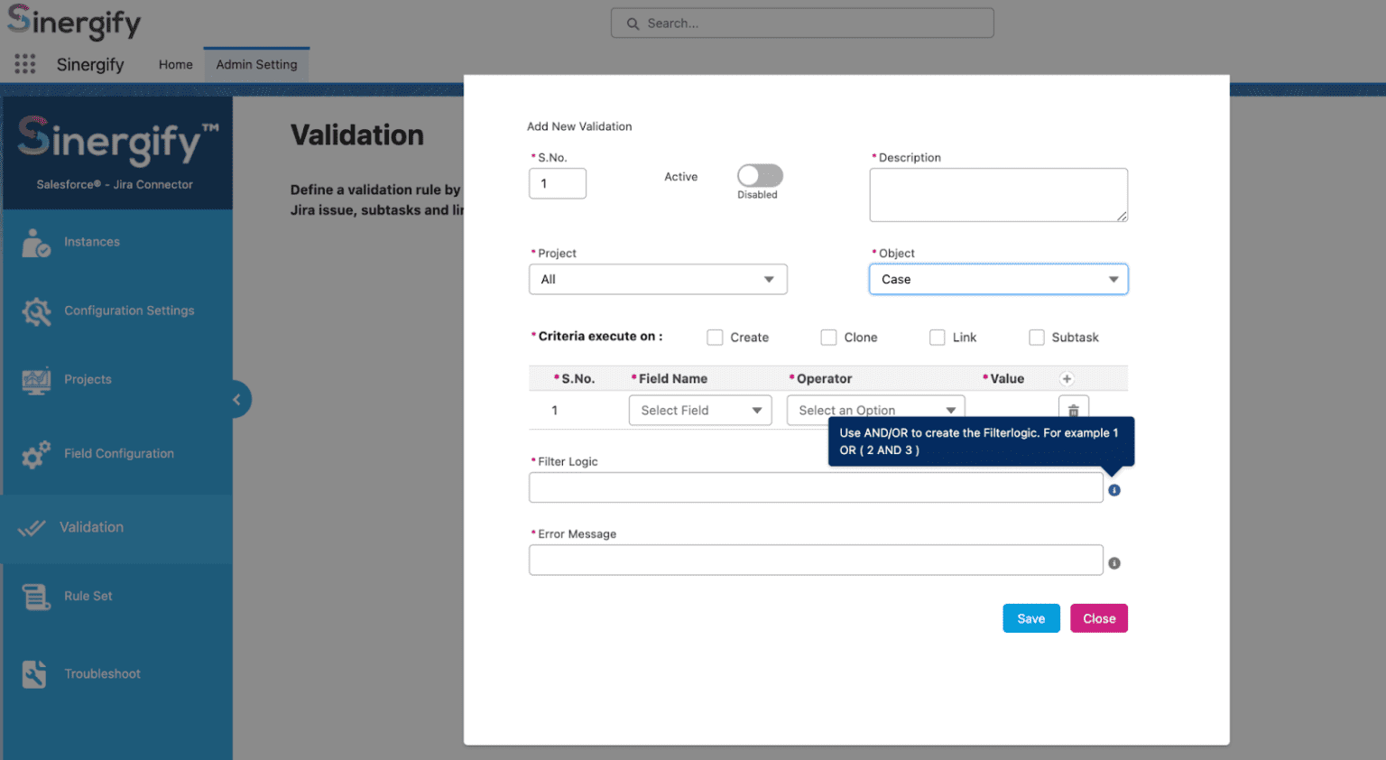Expand the Project dropdown
Viewport: 1386px width, 760px height.
658,280
